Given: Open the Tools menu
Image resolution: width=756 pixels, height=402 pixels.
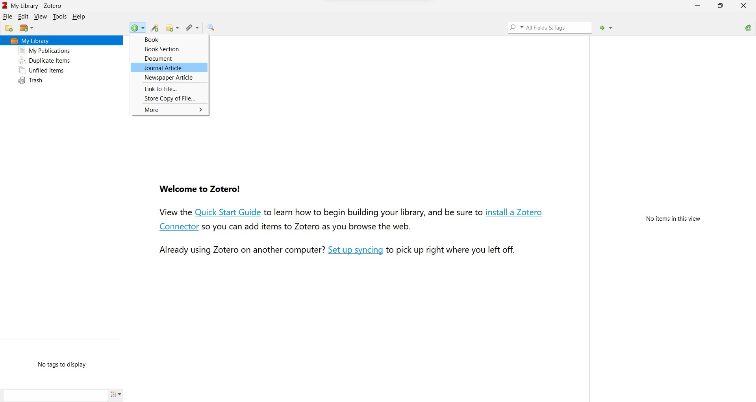Looking at the screenshot, I should (59, 17).
